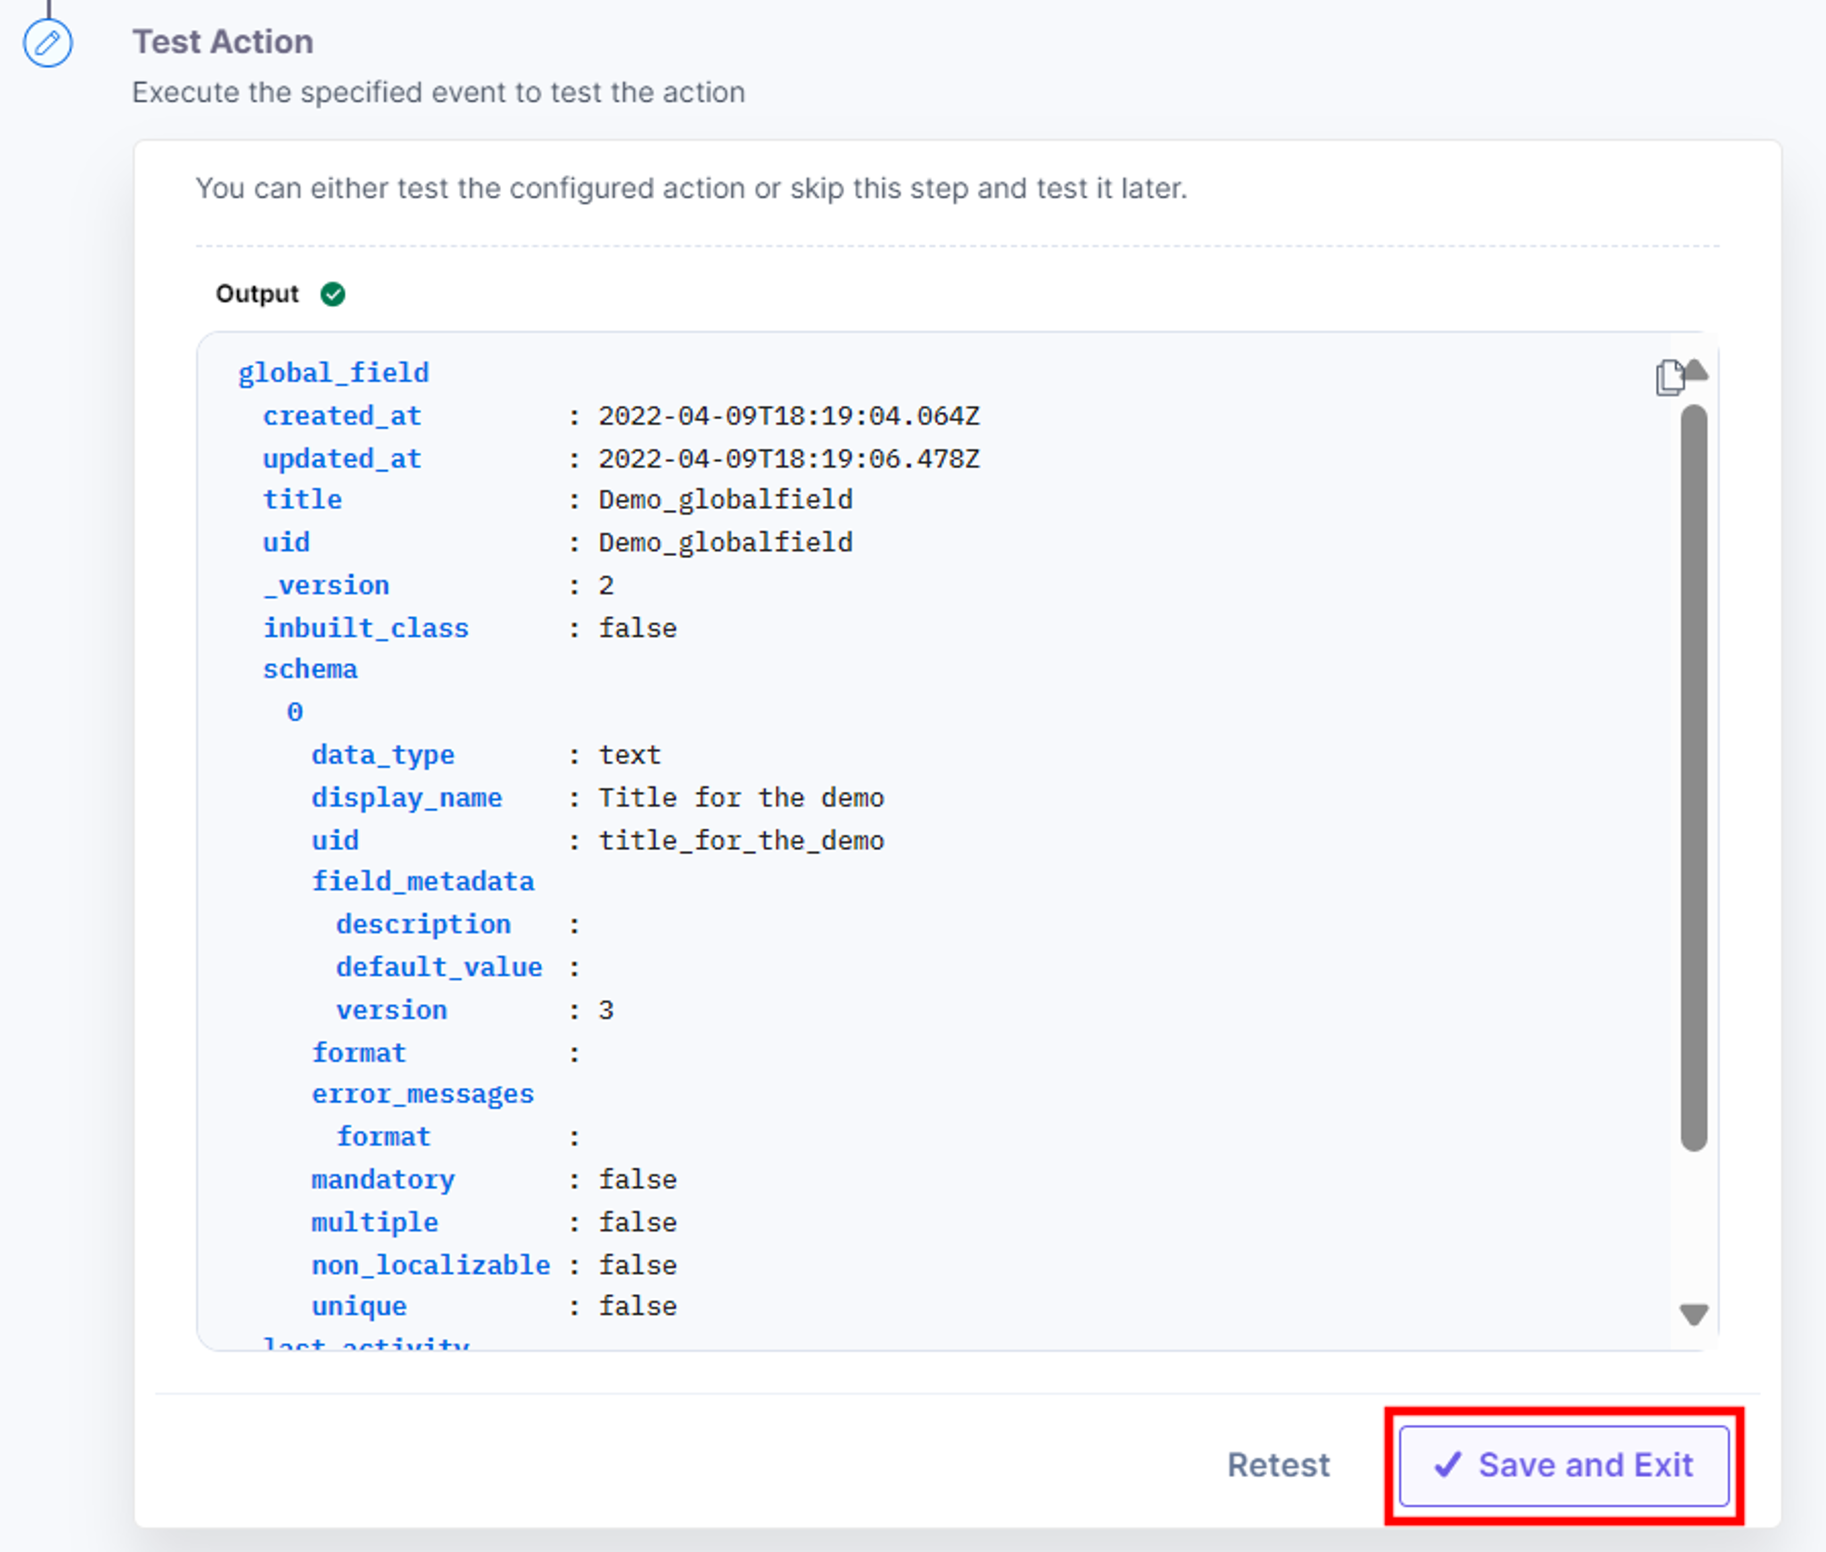Image resolution: width=1826 pixels, height=1552 pixels.
Task: Click the scroll up arrow in output panel
Action: (x=1695, y=370)
